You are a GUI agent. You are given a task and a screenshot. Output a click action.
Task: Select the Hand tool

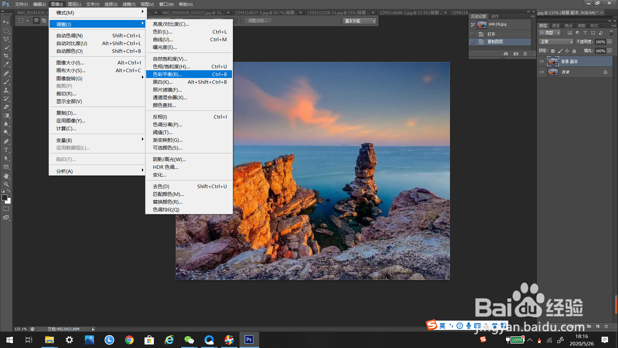[x=6, y=176]
